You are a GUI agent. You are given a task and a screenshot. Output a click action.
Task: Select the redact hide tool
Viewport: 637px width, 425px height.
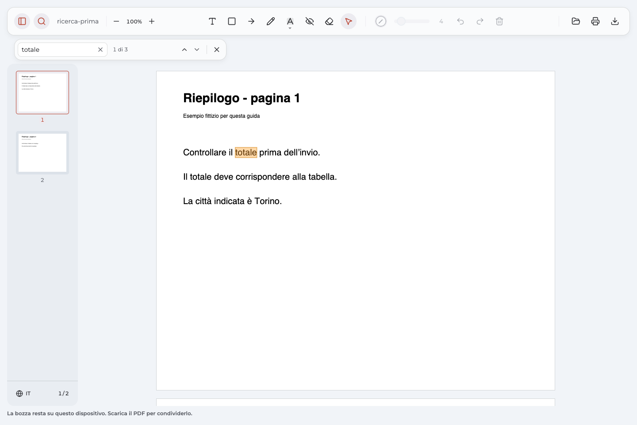click(310, 21)
